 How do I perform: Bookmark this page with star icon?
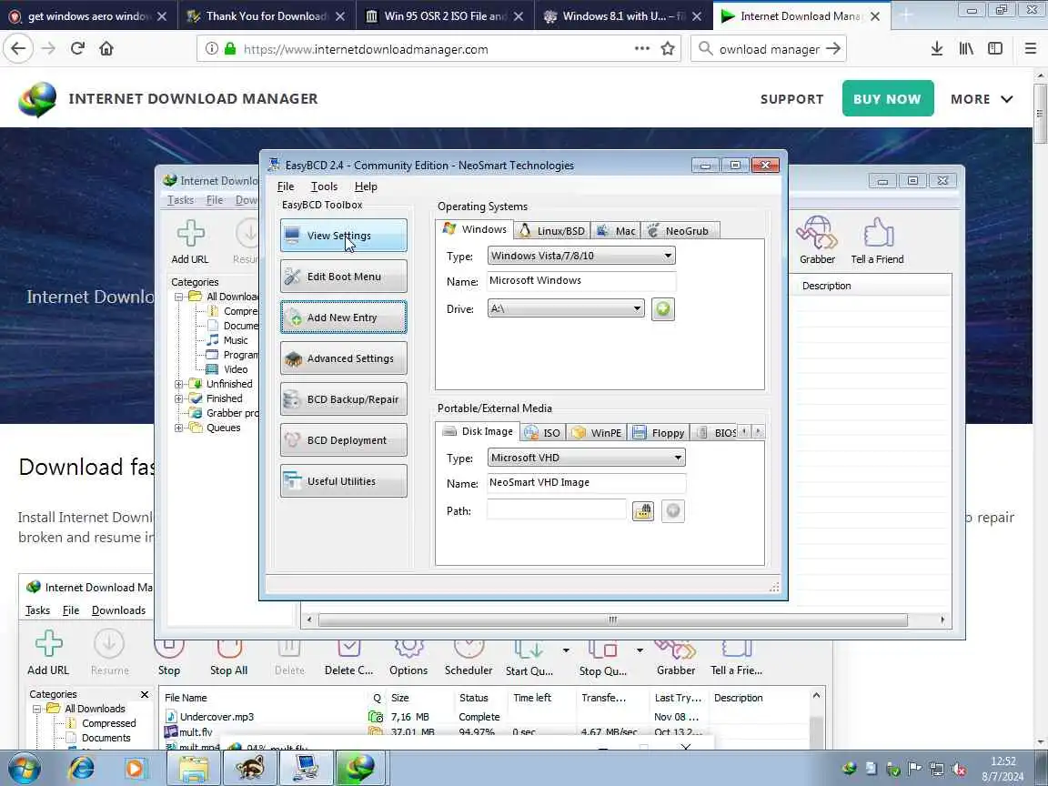[x=667, y=48]
